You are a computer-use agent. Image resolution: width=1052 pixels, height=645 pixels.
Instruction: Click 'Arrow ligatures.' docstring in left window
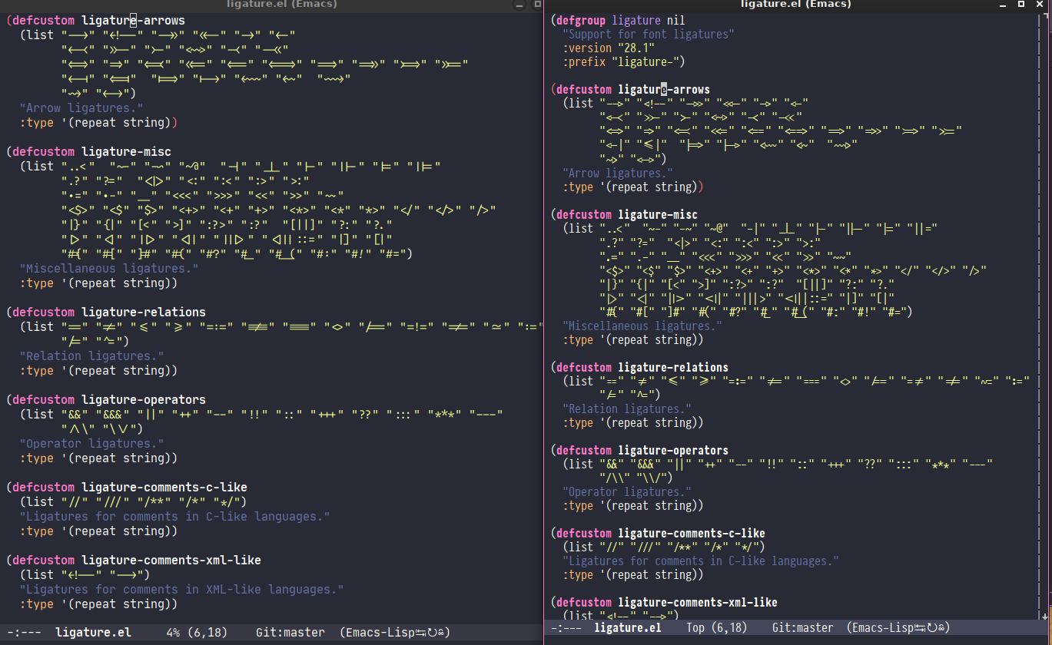point(81,107)
